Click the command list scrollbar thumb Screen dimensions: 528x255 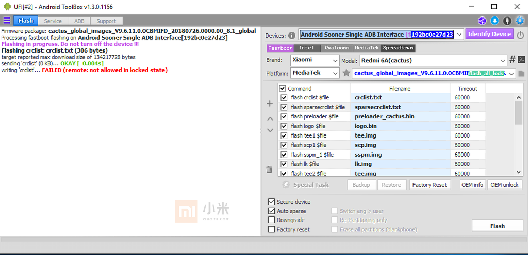tap(519, 112)
